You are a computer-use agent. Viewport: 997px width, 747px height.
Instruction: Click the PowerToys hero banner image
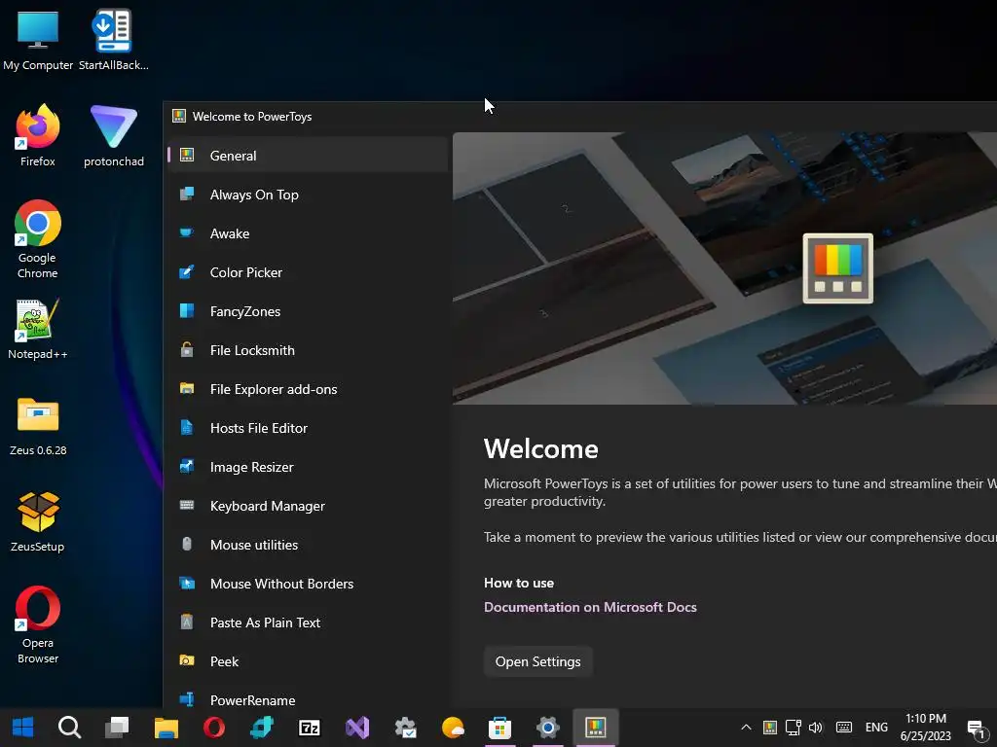coord(724,268)
